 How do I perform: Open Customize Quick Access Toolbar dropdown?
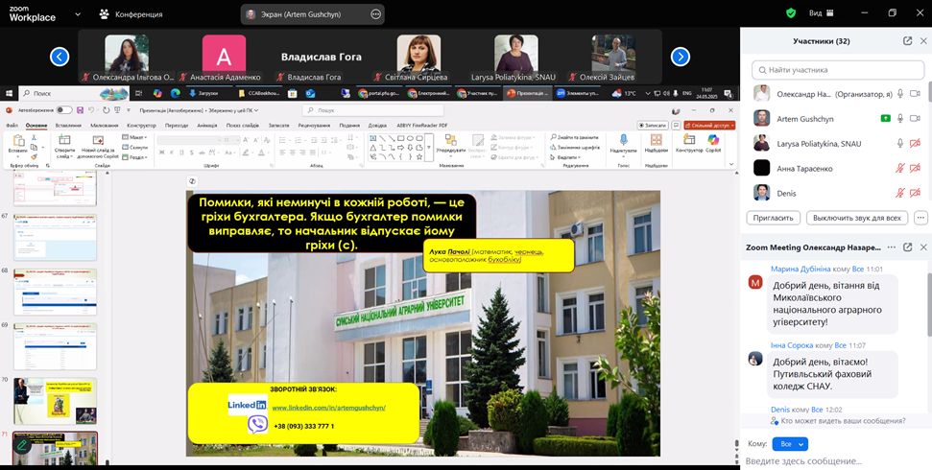coord(129,110)
